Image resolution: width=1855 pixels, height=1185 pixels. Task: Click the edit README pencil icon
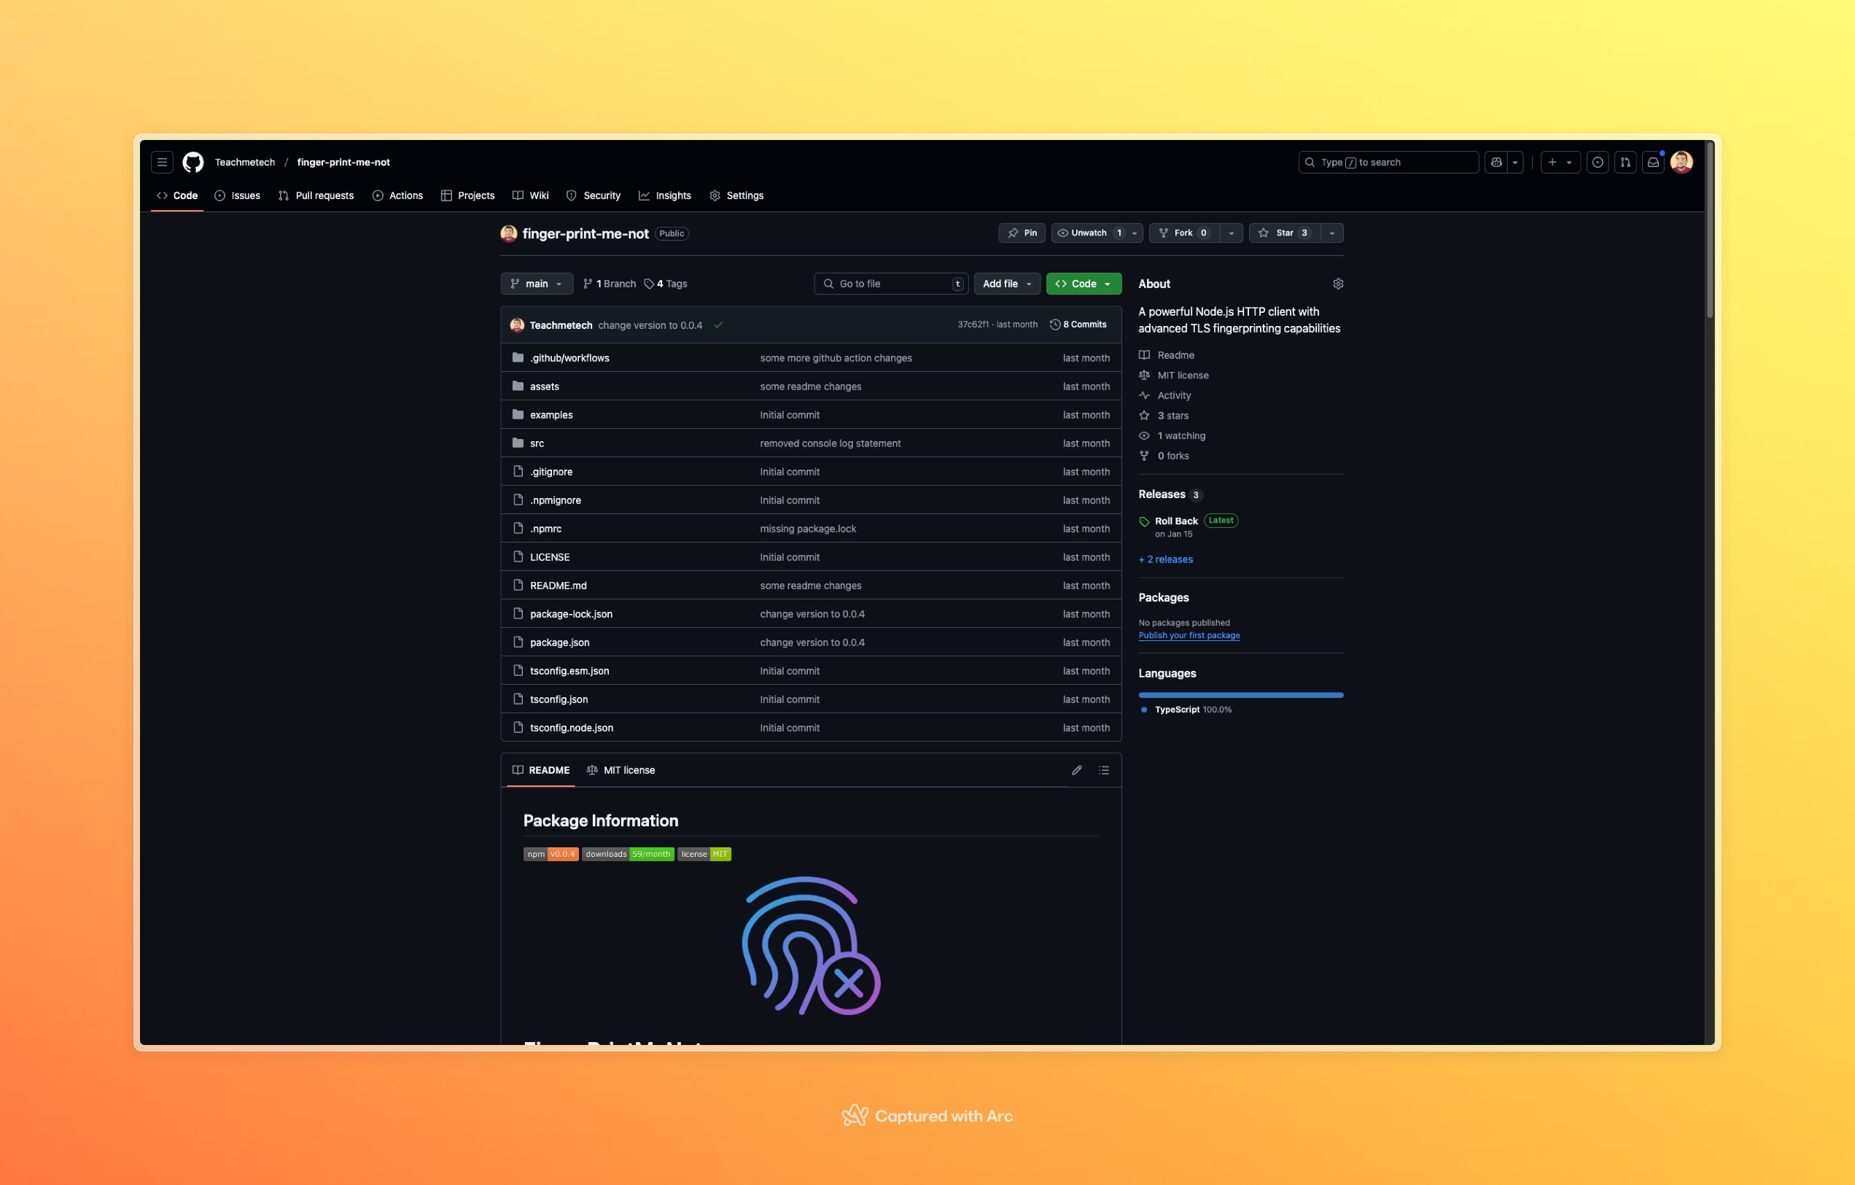click(1077, 770)
